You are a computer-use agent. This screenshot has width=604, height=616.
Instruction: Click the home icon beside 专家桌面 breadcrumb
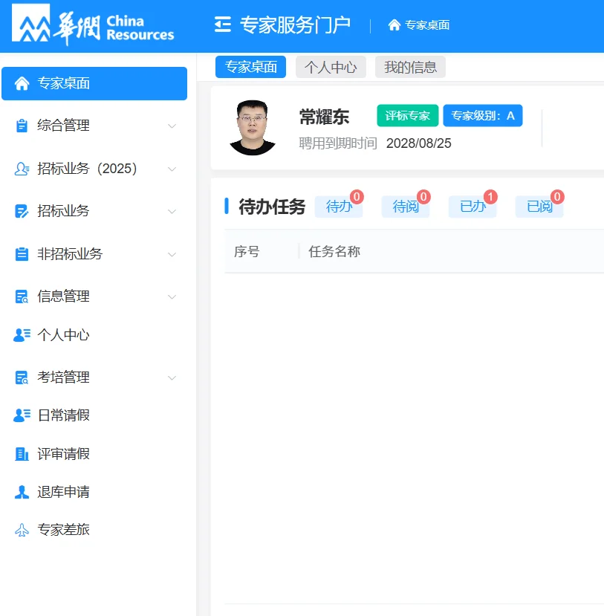(x=394, y=25)
